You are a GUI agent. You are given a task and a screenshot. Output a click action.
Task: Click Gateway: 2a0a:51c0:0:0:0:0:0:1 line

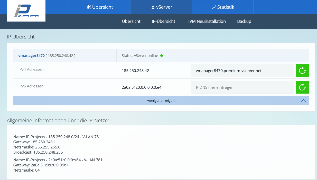point(41,165)
